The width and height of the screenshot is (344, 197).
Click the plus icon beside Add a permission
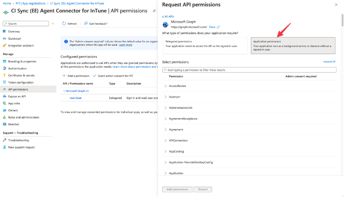[x=64, y=75]
